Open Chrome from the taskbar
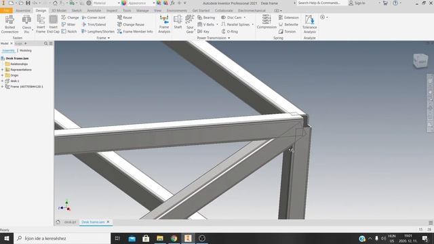Image resolution: width=434 pixels, height=244 pixels. [174, 238]
